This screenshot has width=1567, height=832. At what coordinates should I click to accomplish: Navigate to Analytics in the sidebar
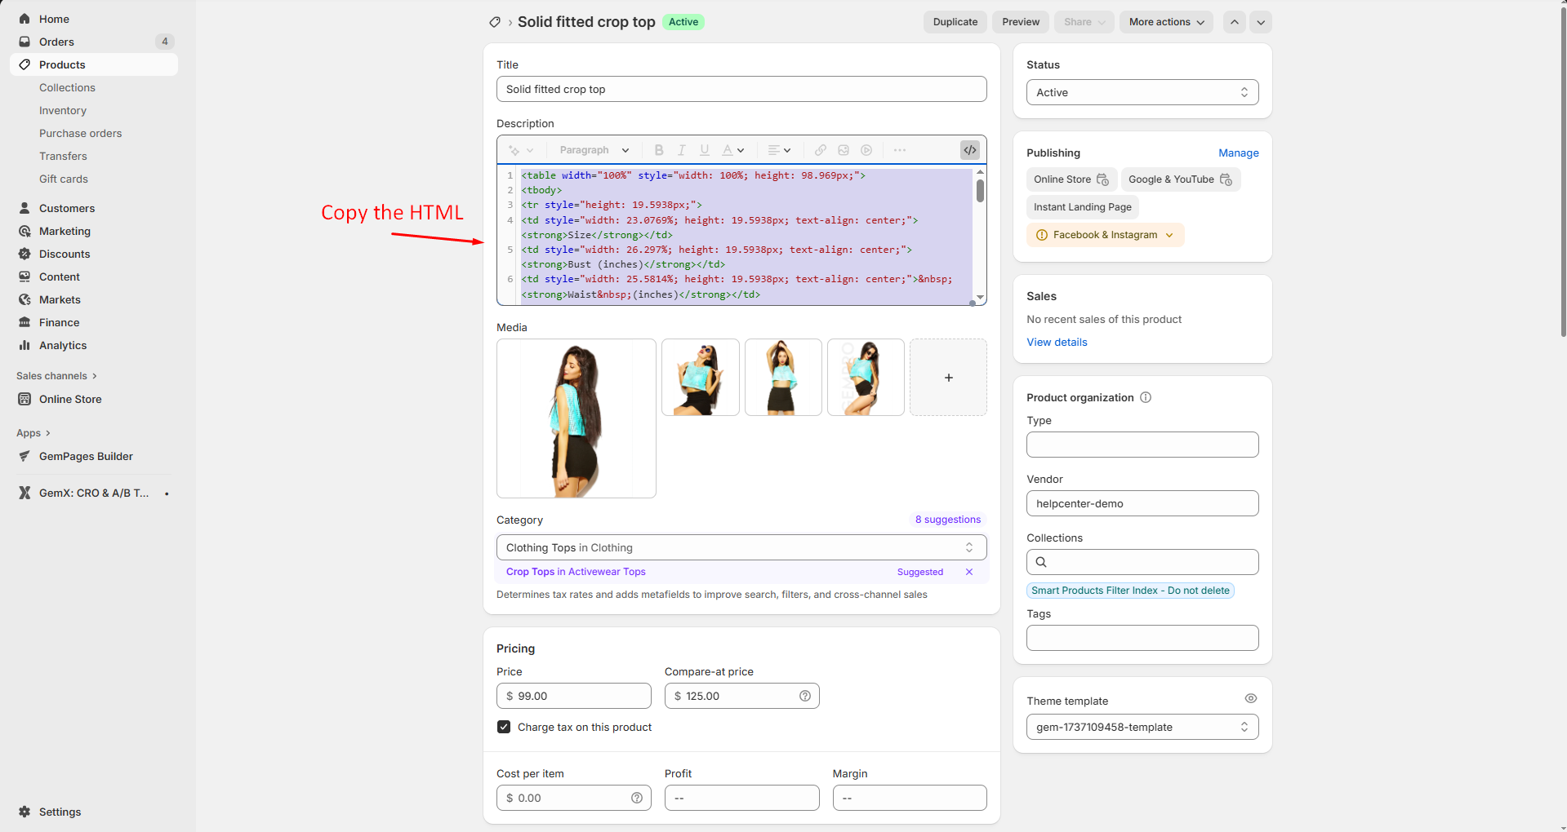pyautogui.click(x=63, y=345)
